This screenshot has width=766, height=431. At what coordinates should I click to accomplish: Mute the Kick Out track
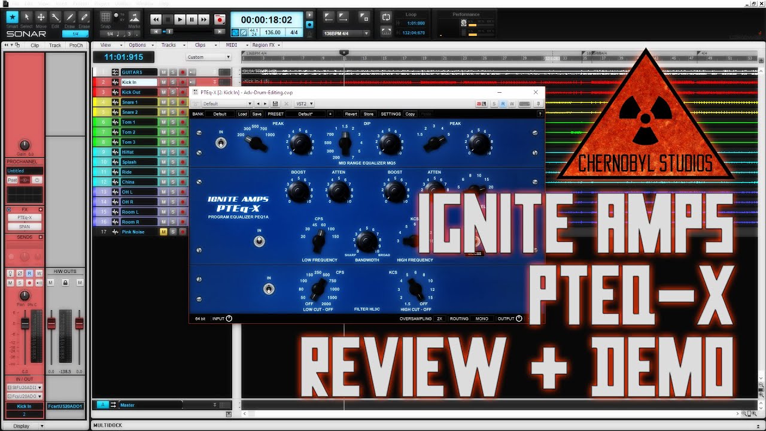click(x=163, y=92)
